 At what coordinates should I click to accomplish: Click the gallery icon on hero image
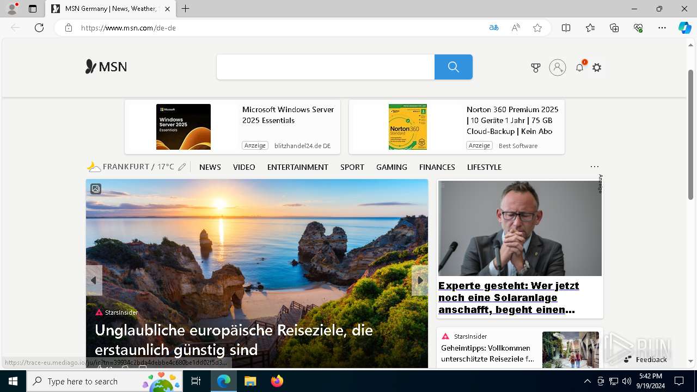95,189
